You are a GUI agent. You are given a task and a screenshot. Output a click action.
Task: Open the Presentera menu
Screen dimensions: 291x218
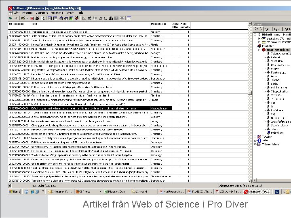(57, 13)
